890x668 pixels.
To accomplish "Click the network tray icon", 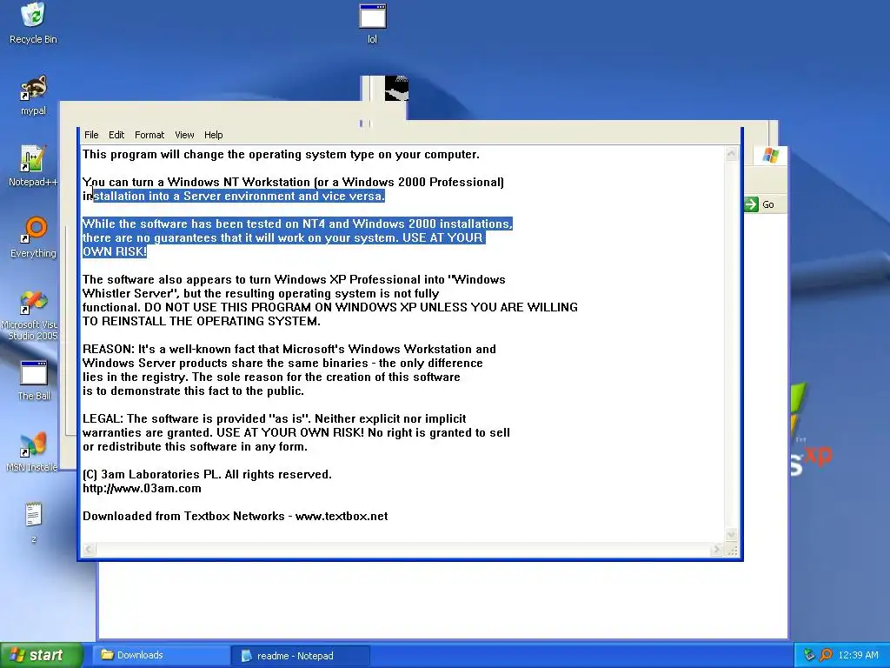I will 809,655.
